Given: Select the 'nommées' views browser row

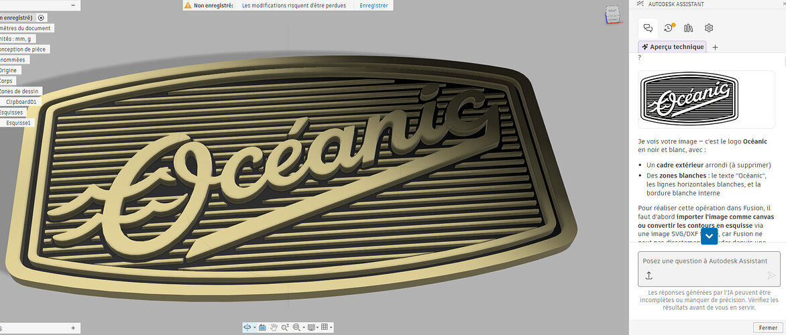Looking at the screenshot, I should 14,60.
